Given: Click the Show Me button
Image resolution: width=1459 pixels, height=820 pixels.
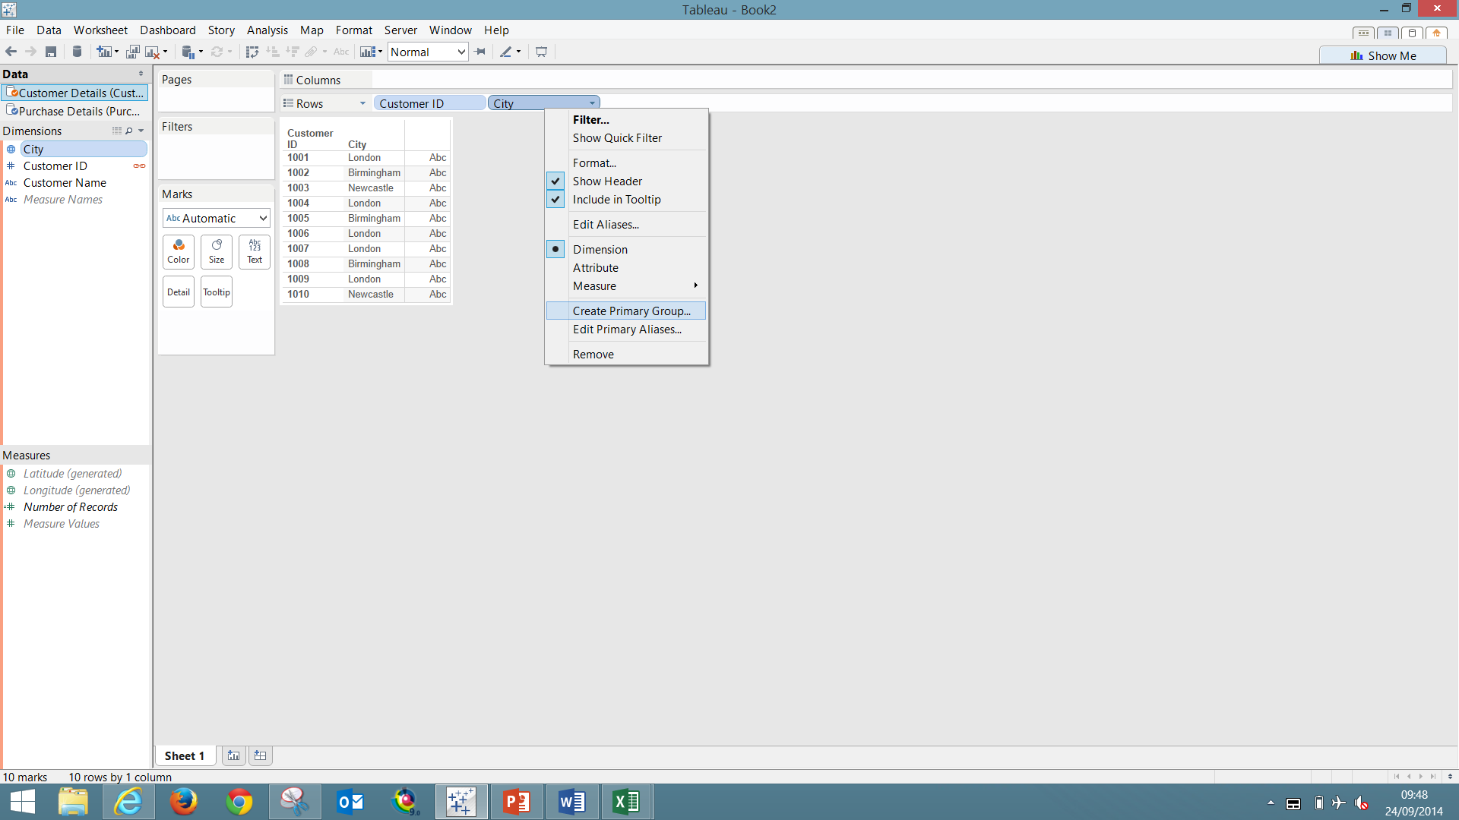Looking at the screenshot, I should tap(1383, 55).
